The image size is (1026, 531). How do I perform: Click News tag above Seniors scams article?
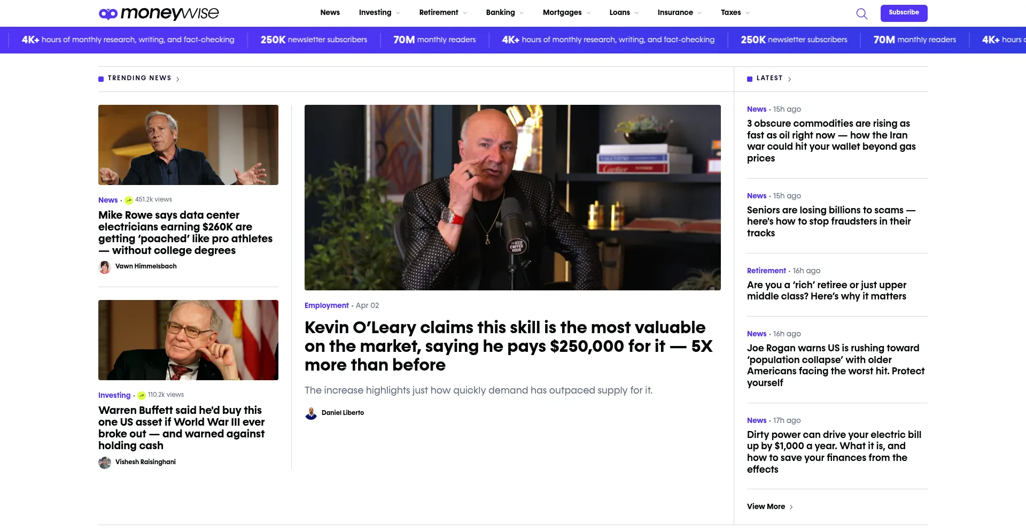pos(757,196)
